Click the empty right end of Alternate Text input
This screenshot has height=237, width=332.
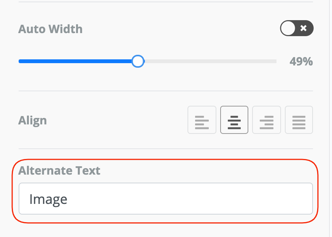pyautogui.click(x=297, y=199)
